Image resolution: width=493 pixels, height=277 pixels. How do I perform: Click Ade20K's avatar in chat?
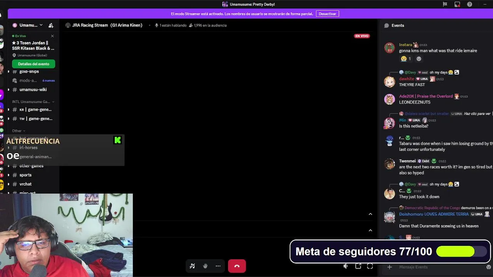coord(389,99)
